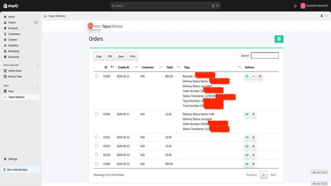View order #1030 with eye icon
Image resolution: width=331 pixels, height=186 pixels.
[247, 114]
